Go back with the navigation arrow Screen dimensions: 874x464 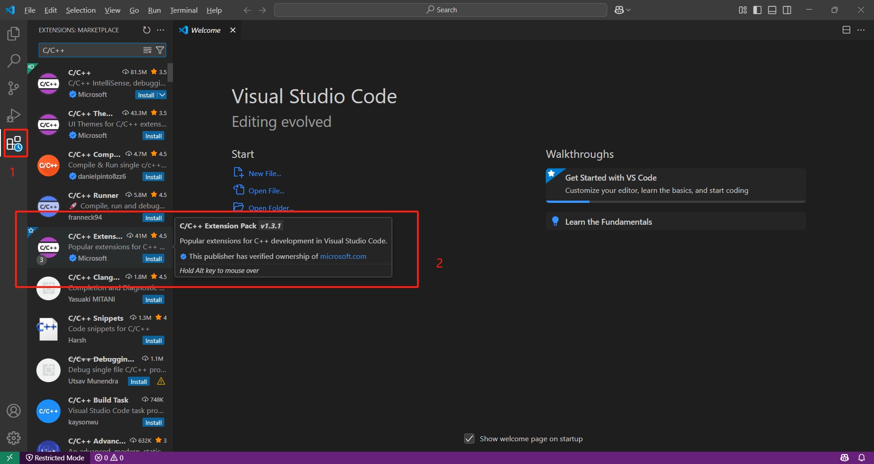tap(247, 10)
